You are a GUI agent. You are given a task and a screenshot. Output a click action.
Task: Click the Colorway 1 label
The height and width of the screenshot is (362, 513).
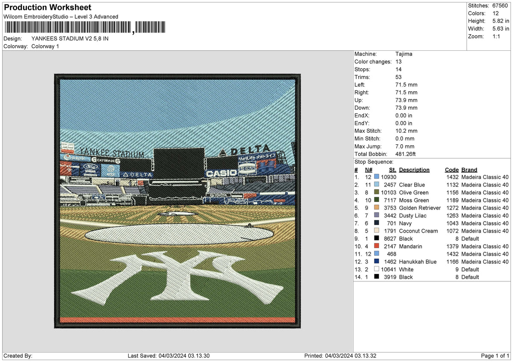coord(45,46)
